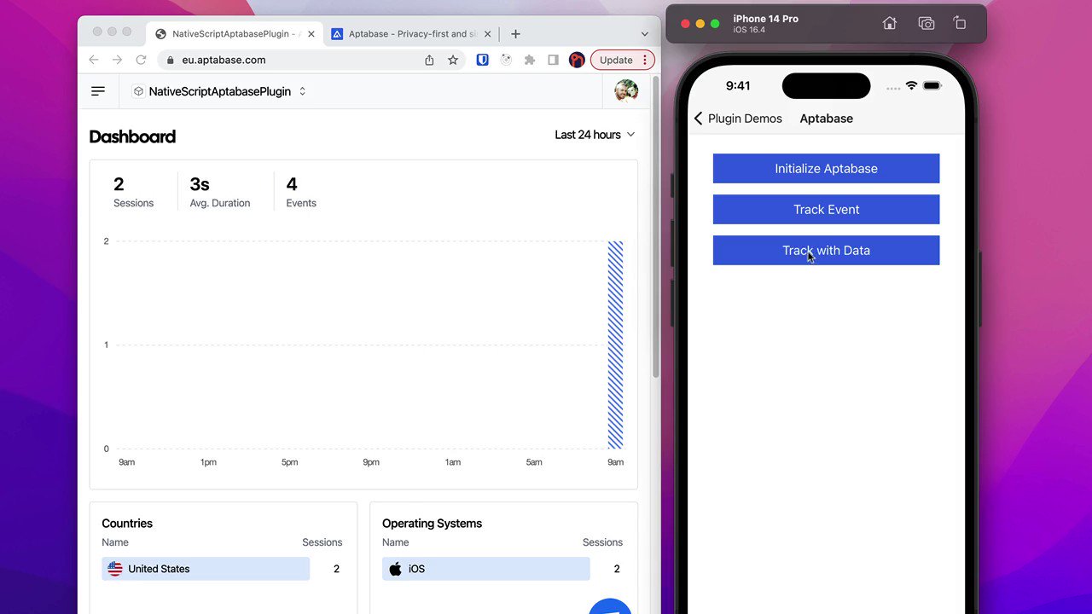This screenshot has height=614, width=1092.
Task: Click the browser profile avatar
Action: (576, 60)
